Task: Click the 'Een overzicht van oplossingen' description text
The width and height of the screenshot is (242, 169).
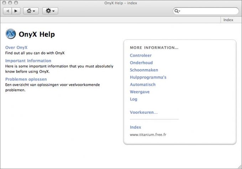Action: coord(52,88)
